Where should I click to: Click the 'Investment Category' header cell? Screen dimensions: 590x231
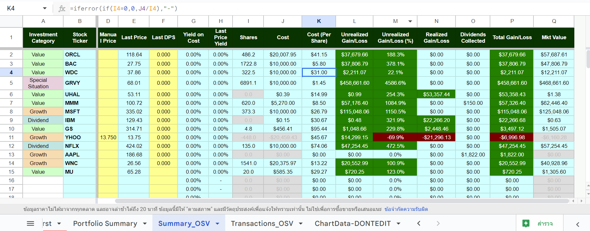43,38
